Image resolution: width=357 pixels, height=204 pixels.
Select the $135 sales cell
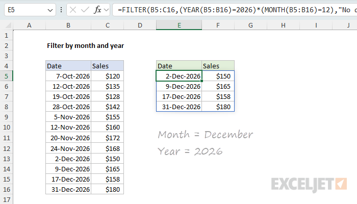[x=108, y=86]
